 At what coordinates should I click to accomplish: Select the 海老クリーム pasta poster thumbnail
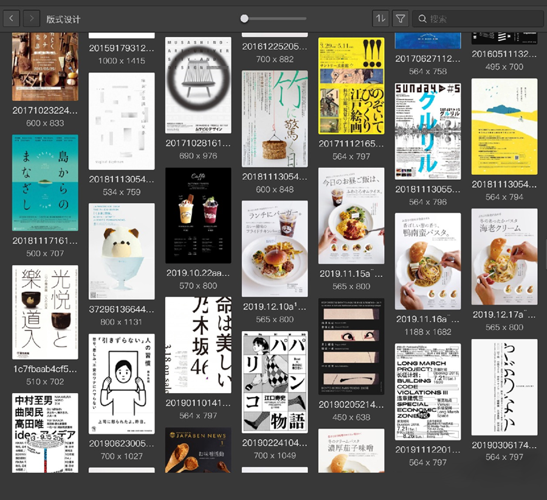(504, 257)
